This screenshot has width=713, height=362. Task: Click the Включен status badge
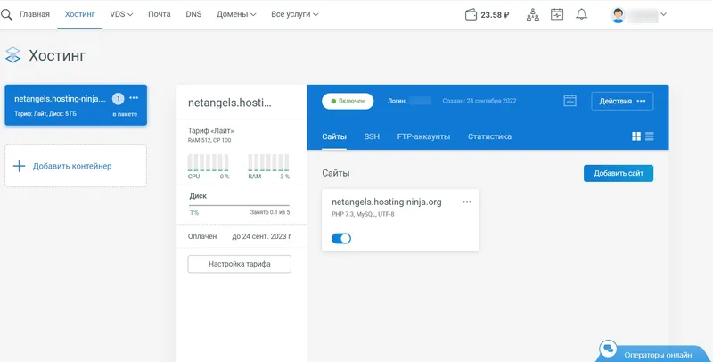coord(348,101)
